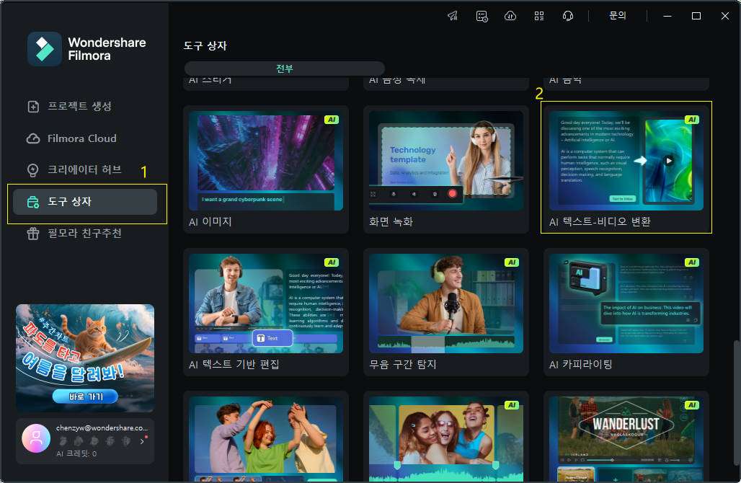This screenshot has height=483, width=741.
Task: Click the gift icon beside 필모라 친구추천
Action: pyautogui.click(x=33, y=234)
